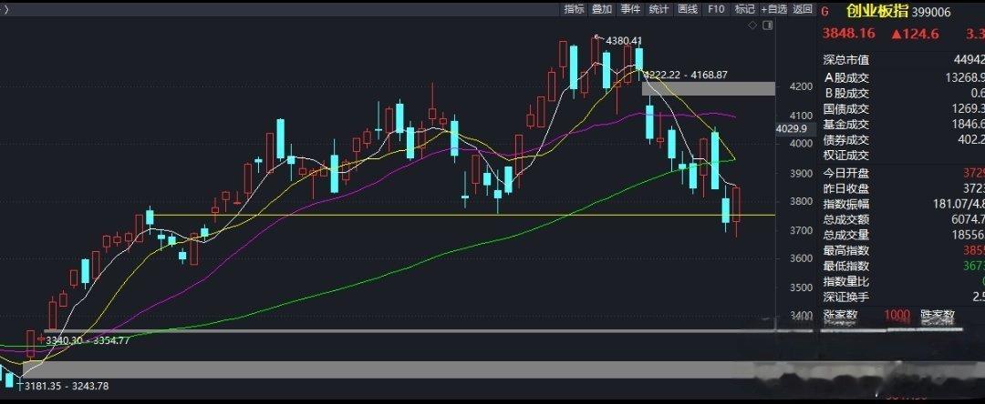Add to watchlist via +自选
985x404 pixels.
point(773,9)
